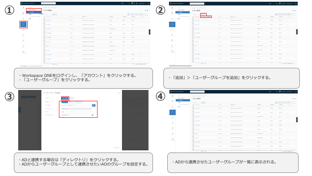The width and height of the screenshot is (312, 176).
Task: Open organization group dropdown in step 4 header
Action: tap(197, 92)
